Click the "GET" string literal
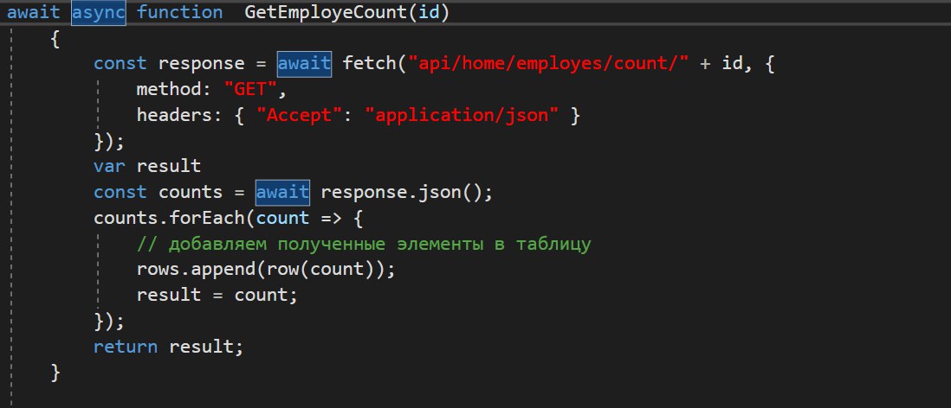Image resolution: width=951 pixels, height=408 pixels. (x=251, y=90)
